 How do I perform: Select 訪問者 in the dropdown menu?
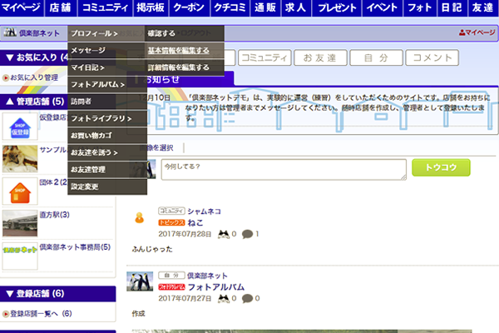(x=107, y=102)
